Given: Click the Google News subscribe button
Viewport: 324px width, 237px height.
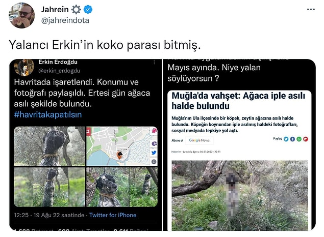Looking at the screenshot, I should pos(199,140).
